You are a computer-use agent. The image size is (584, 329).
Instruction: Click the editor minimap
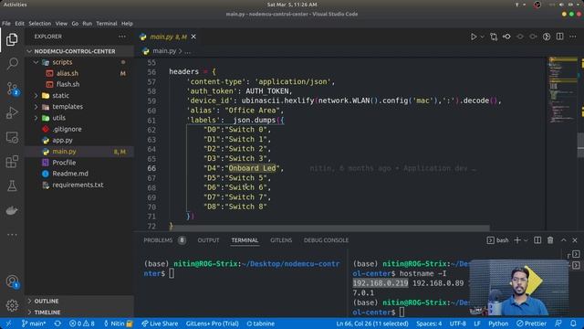pyautogui.click(x=562, y=90)
